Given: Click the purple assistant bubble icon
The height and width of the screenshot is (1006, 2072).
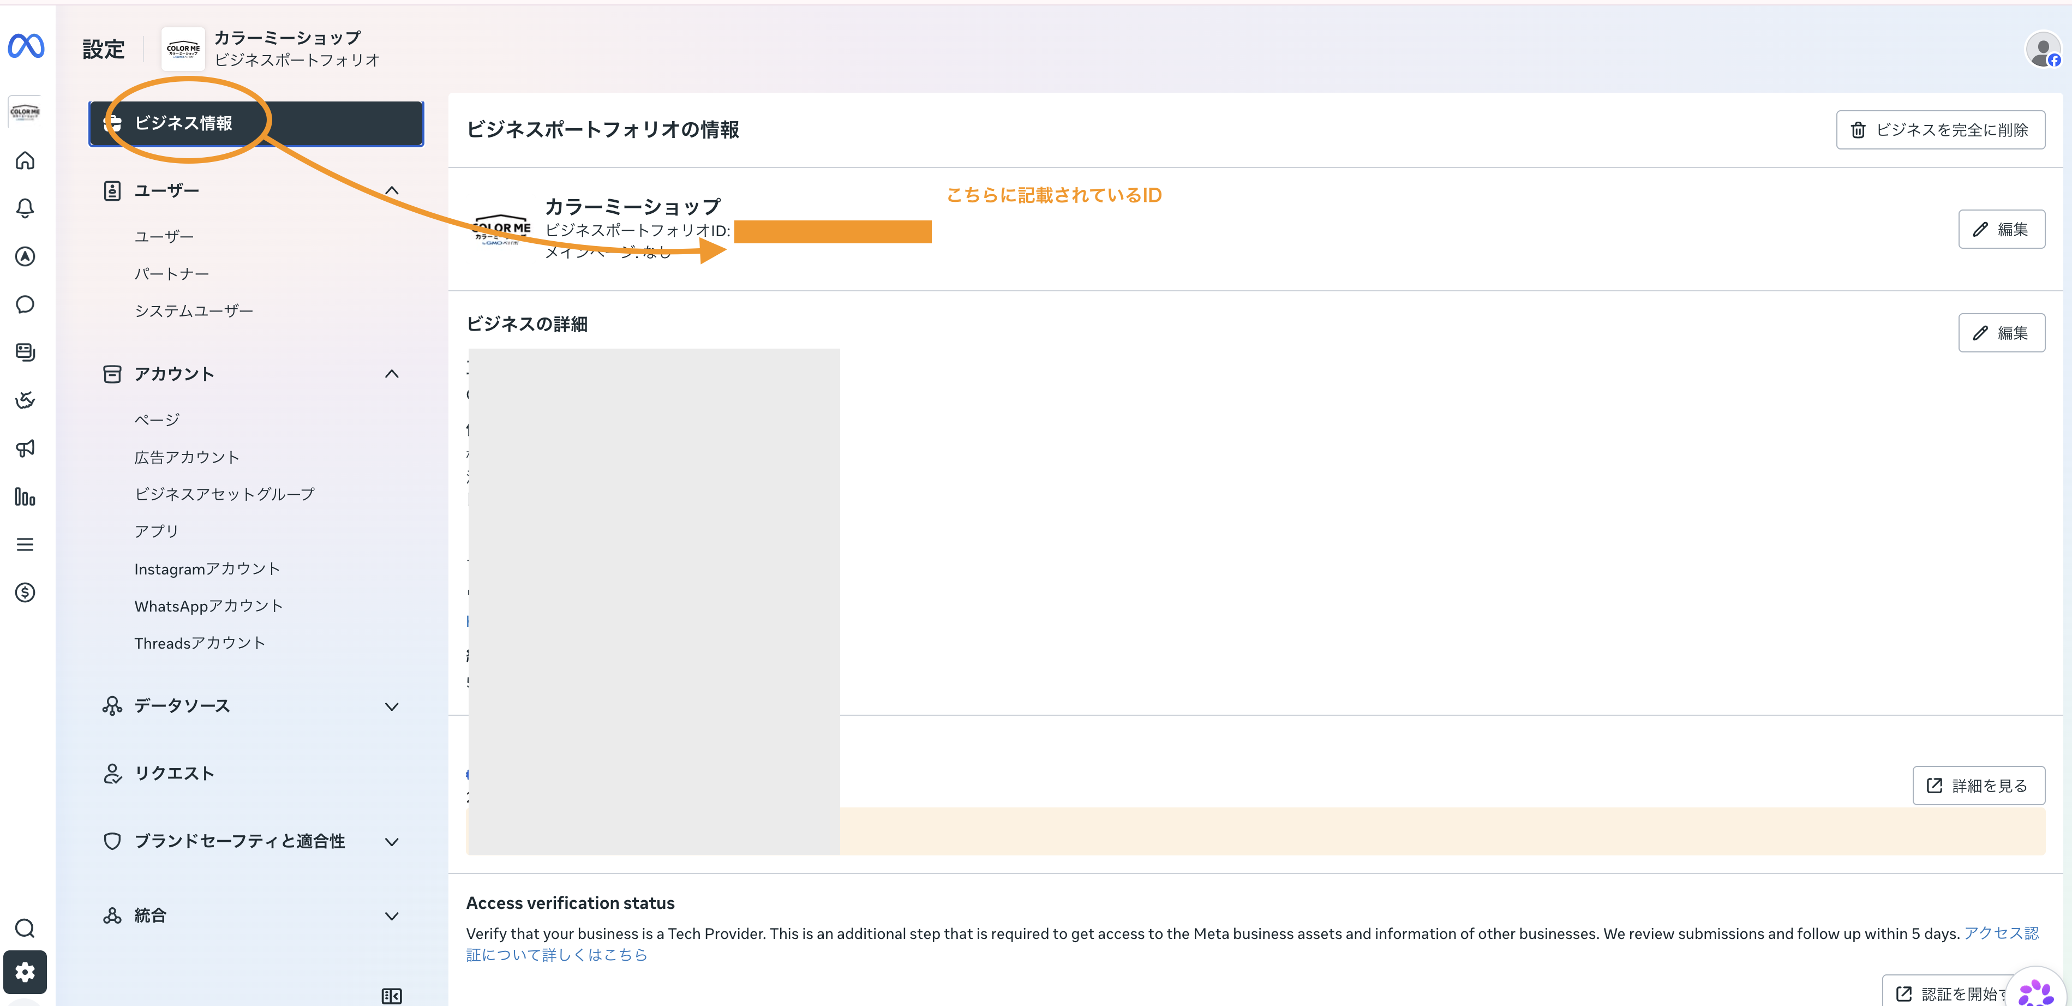Looking at the screenshot, I should pyautogui.click(x=2037, y=992).
